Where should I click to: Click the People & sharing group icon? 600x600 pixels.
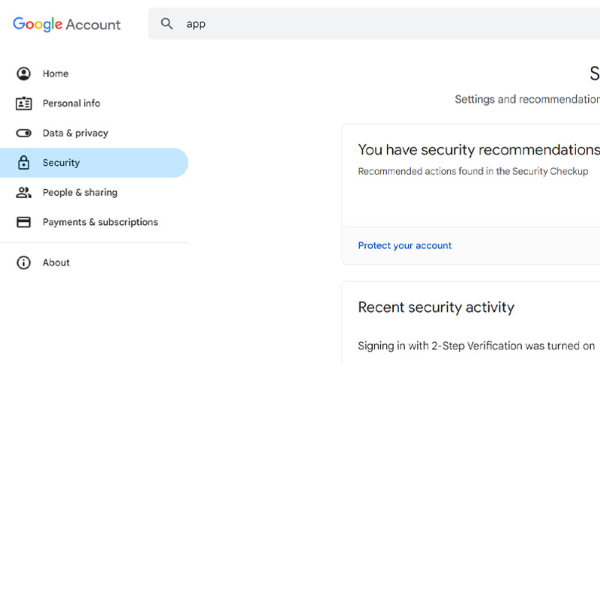(23, 192)
